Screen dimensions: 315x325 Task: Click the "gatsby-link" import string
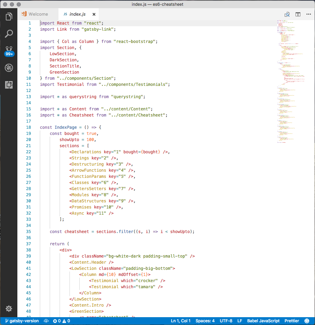[x=97, y=29]
